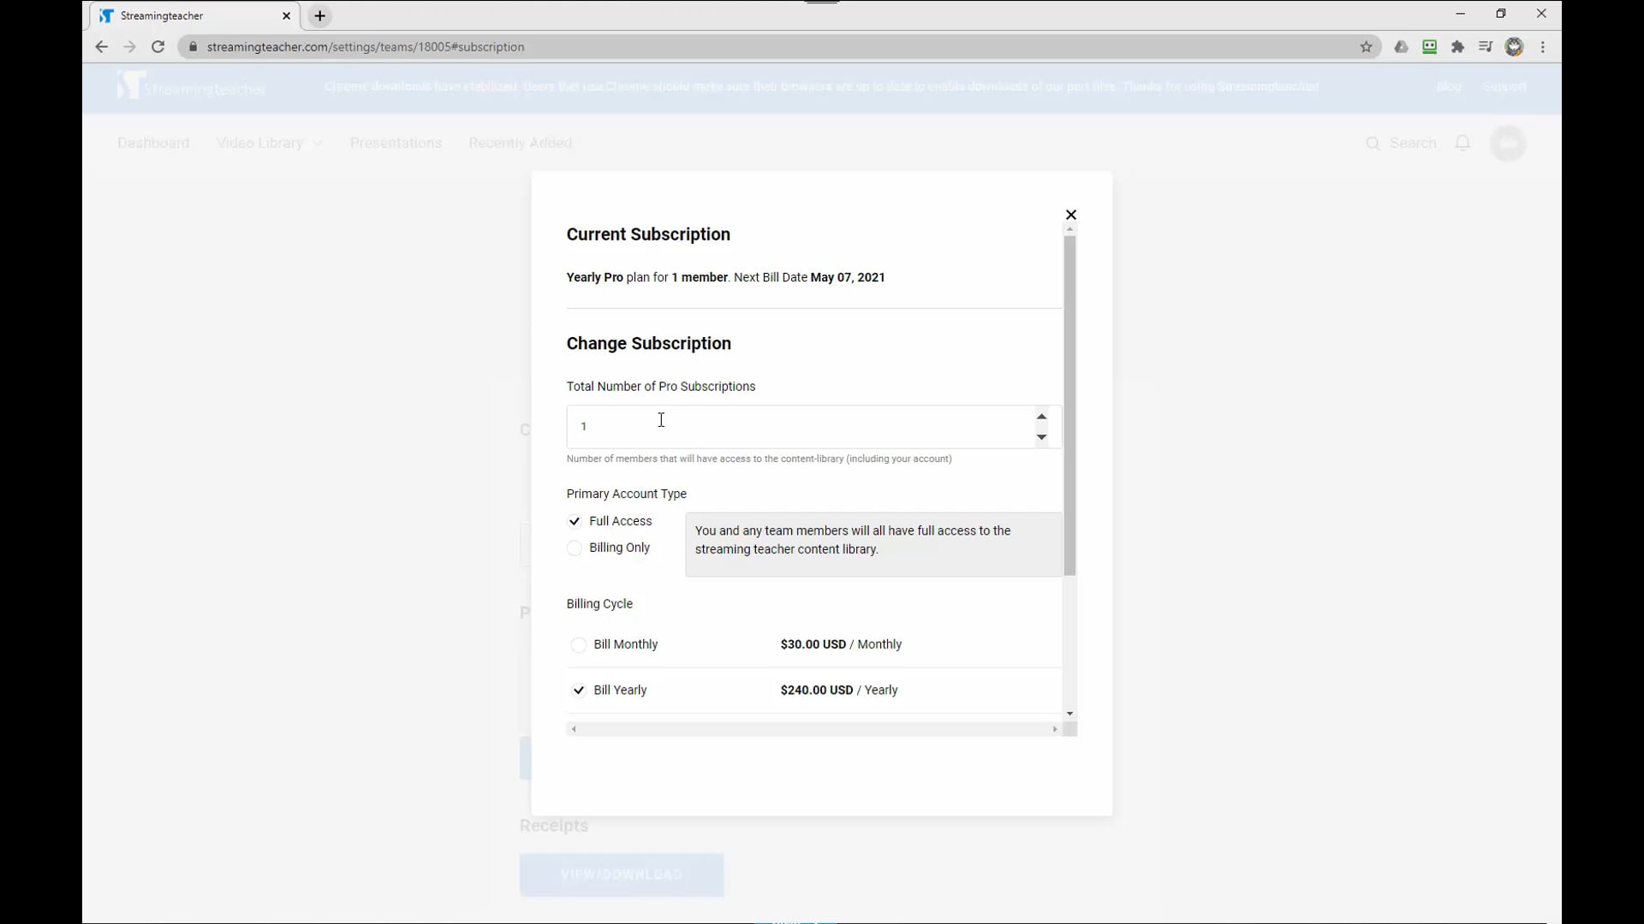Click the $30.00 USD / Monthly price
Image resolution: width=1644 pixels, height=924 pixels.
841,644
